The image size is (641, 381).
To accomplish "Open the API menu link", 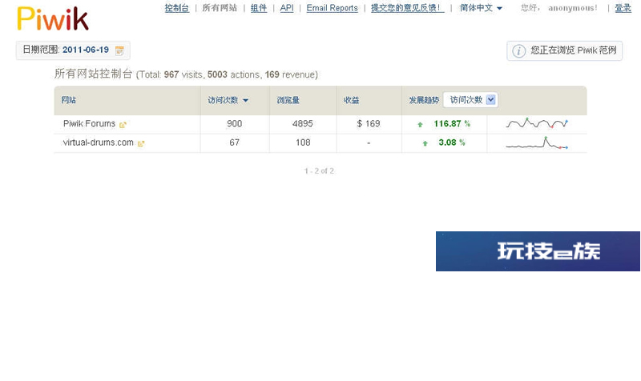I will (x=287, y=8).
